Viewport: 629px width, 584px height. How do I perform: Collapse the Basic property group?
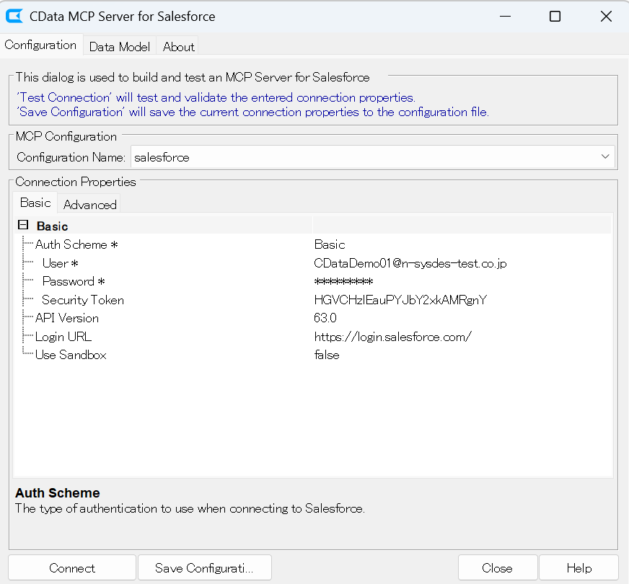pyautogui.click(x=23, y=225)
